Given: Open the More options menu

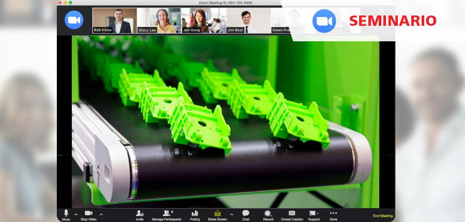Looking at the screenshot, I should coord(333,214).
